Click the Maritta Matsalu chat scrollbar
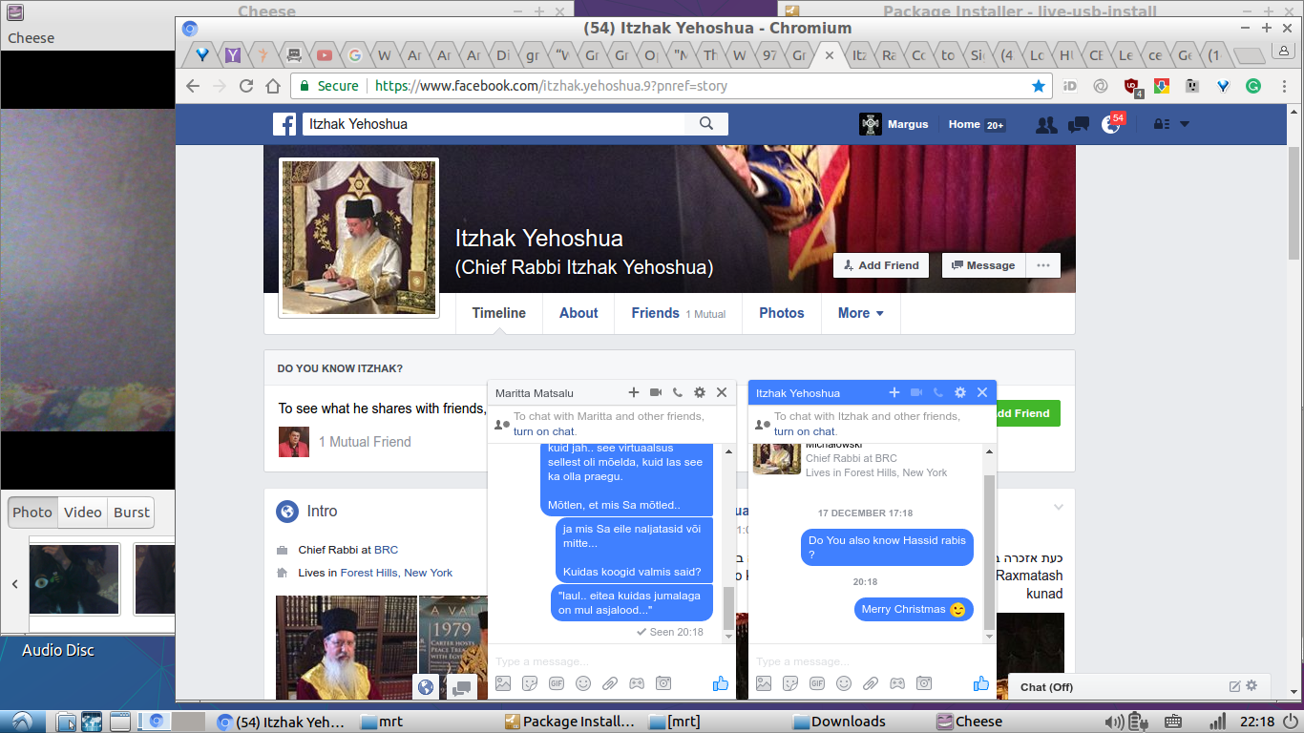1304x733 pixels. click(729, 607)
